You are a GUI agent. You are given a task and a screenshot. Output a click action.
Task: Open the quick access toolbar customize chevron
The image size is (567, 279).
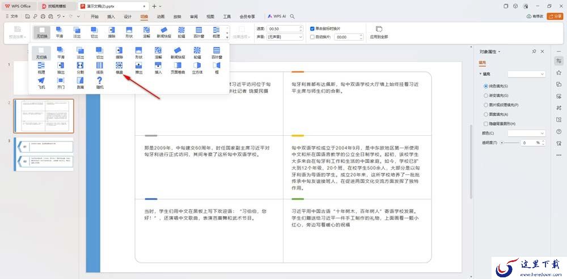tap(79, 16)
